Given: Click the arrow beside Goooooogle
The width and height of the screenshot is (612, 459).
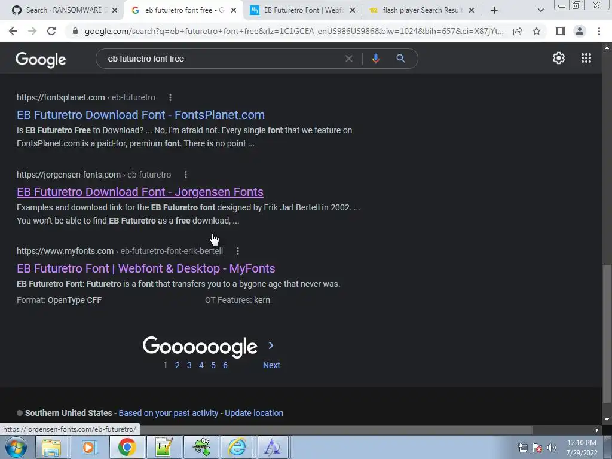Looking at the screenshot, I should pyautogui.click(x=271, y=345).
